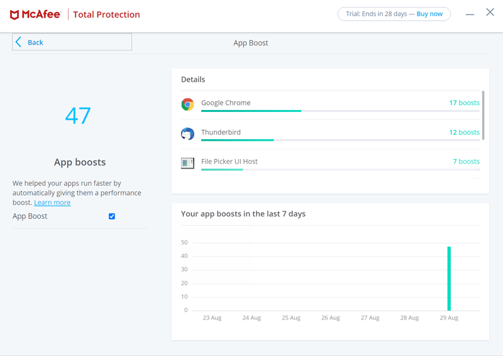Toggle the App Boost checkbox
The height and width of the screenshot is (356, 503).
(112, 216)
